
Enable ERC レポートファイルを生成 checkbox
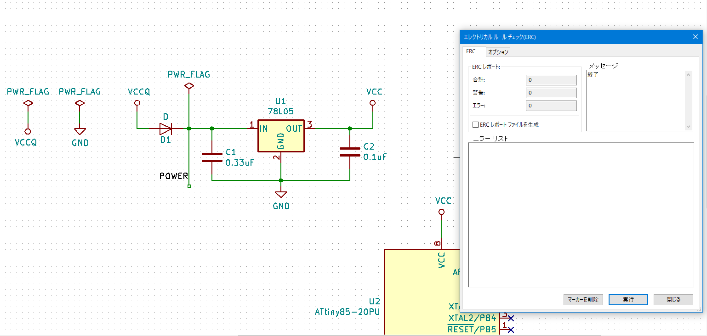(x=476, y=124)
